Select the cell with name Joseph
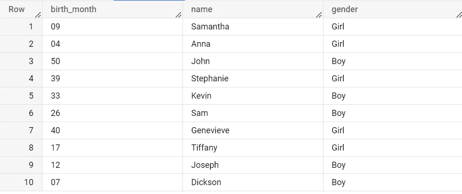The width and height of the screenshot is (462, 194). pos(205,165)
